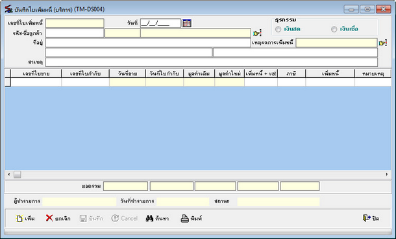
Task: Click the customer code input field
Action: pos(75,33)
